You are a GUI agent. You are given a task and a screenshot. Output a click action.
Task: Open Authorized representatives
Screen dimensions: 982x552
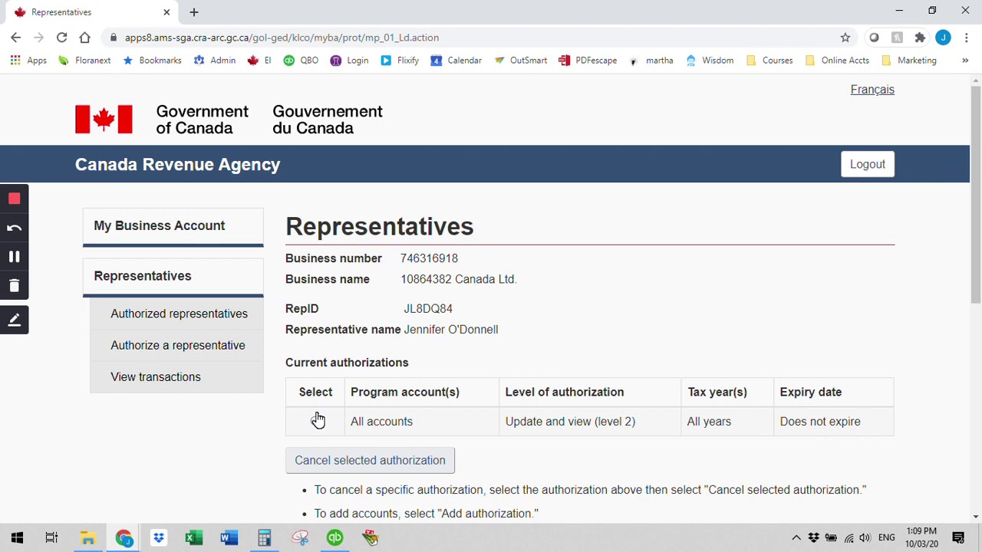179,314
